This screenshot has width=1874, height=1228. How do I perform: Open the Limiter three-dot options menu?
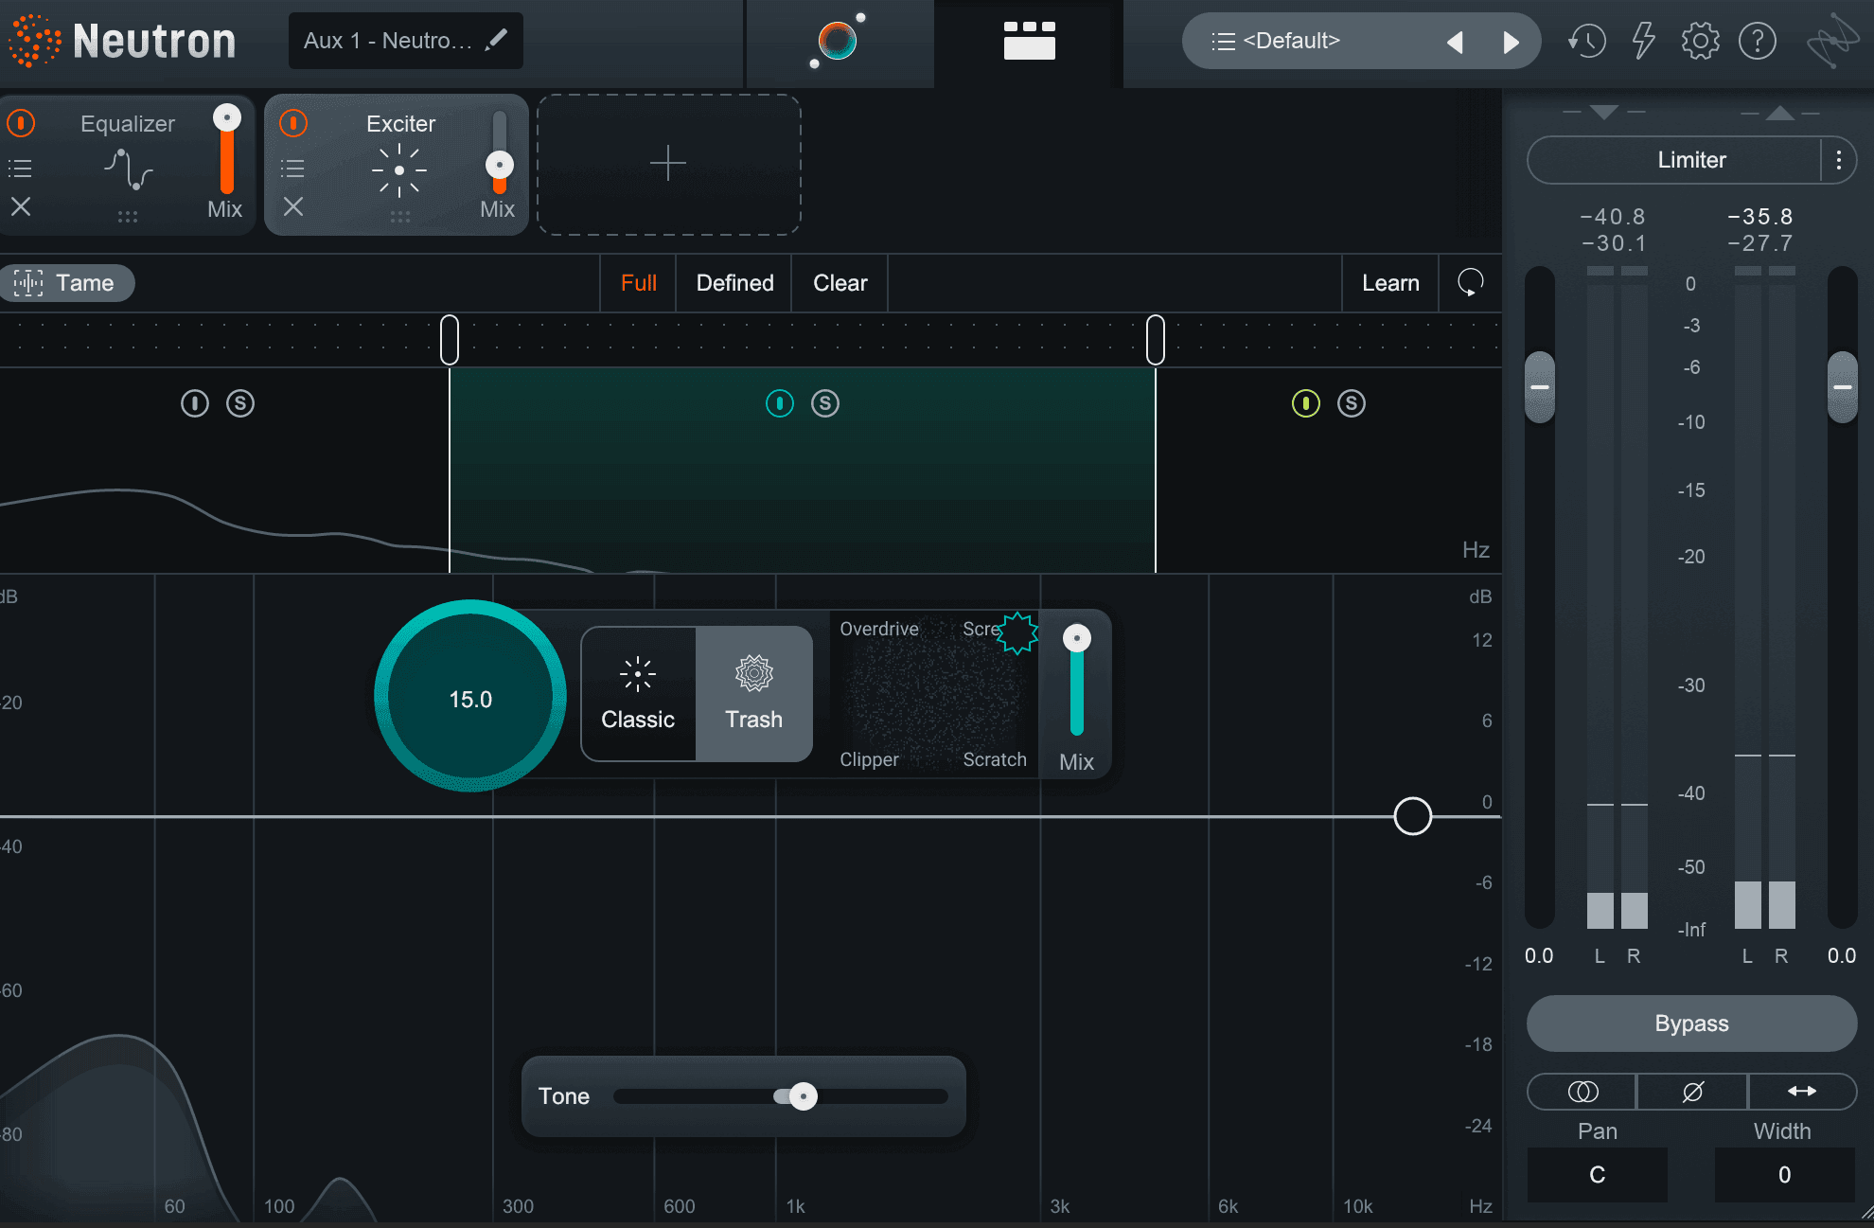(x=1838, y=160)
